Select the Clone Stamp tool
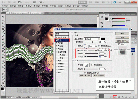The height and width of the screenshot is (99, 138). point(3,42)
